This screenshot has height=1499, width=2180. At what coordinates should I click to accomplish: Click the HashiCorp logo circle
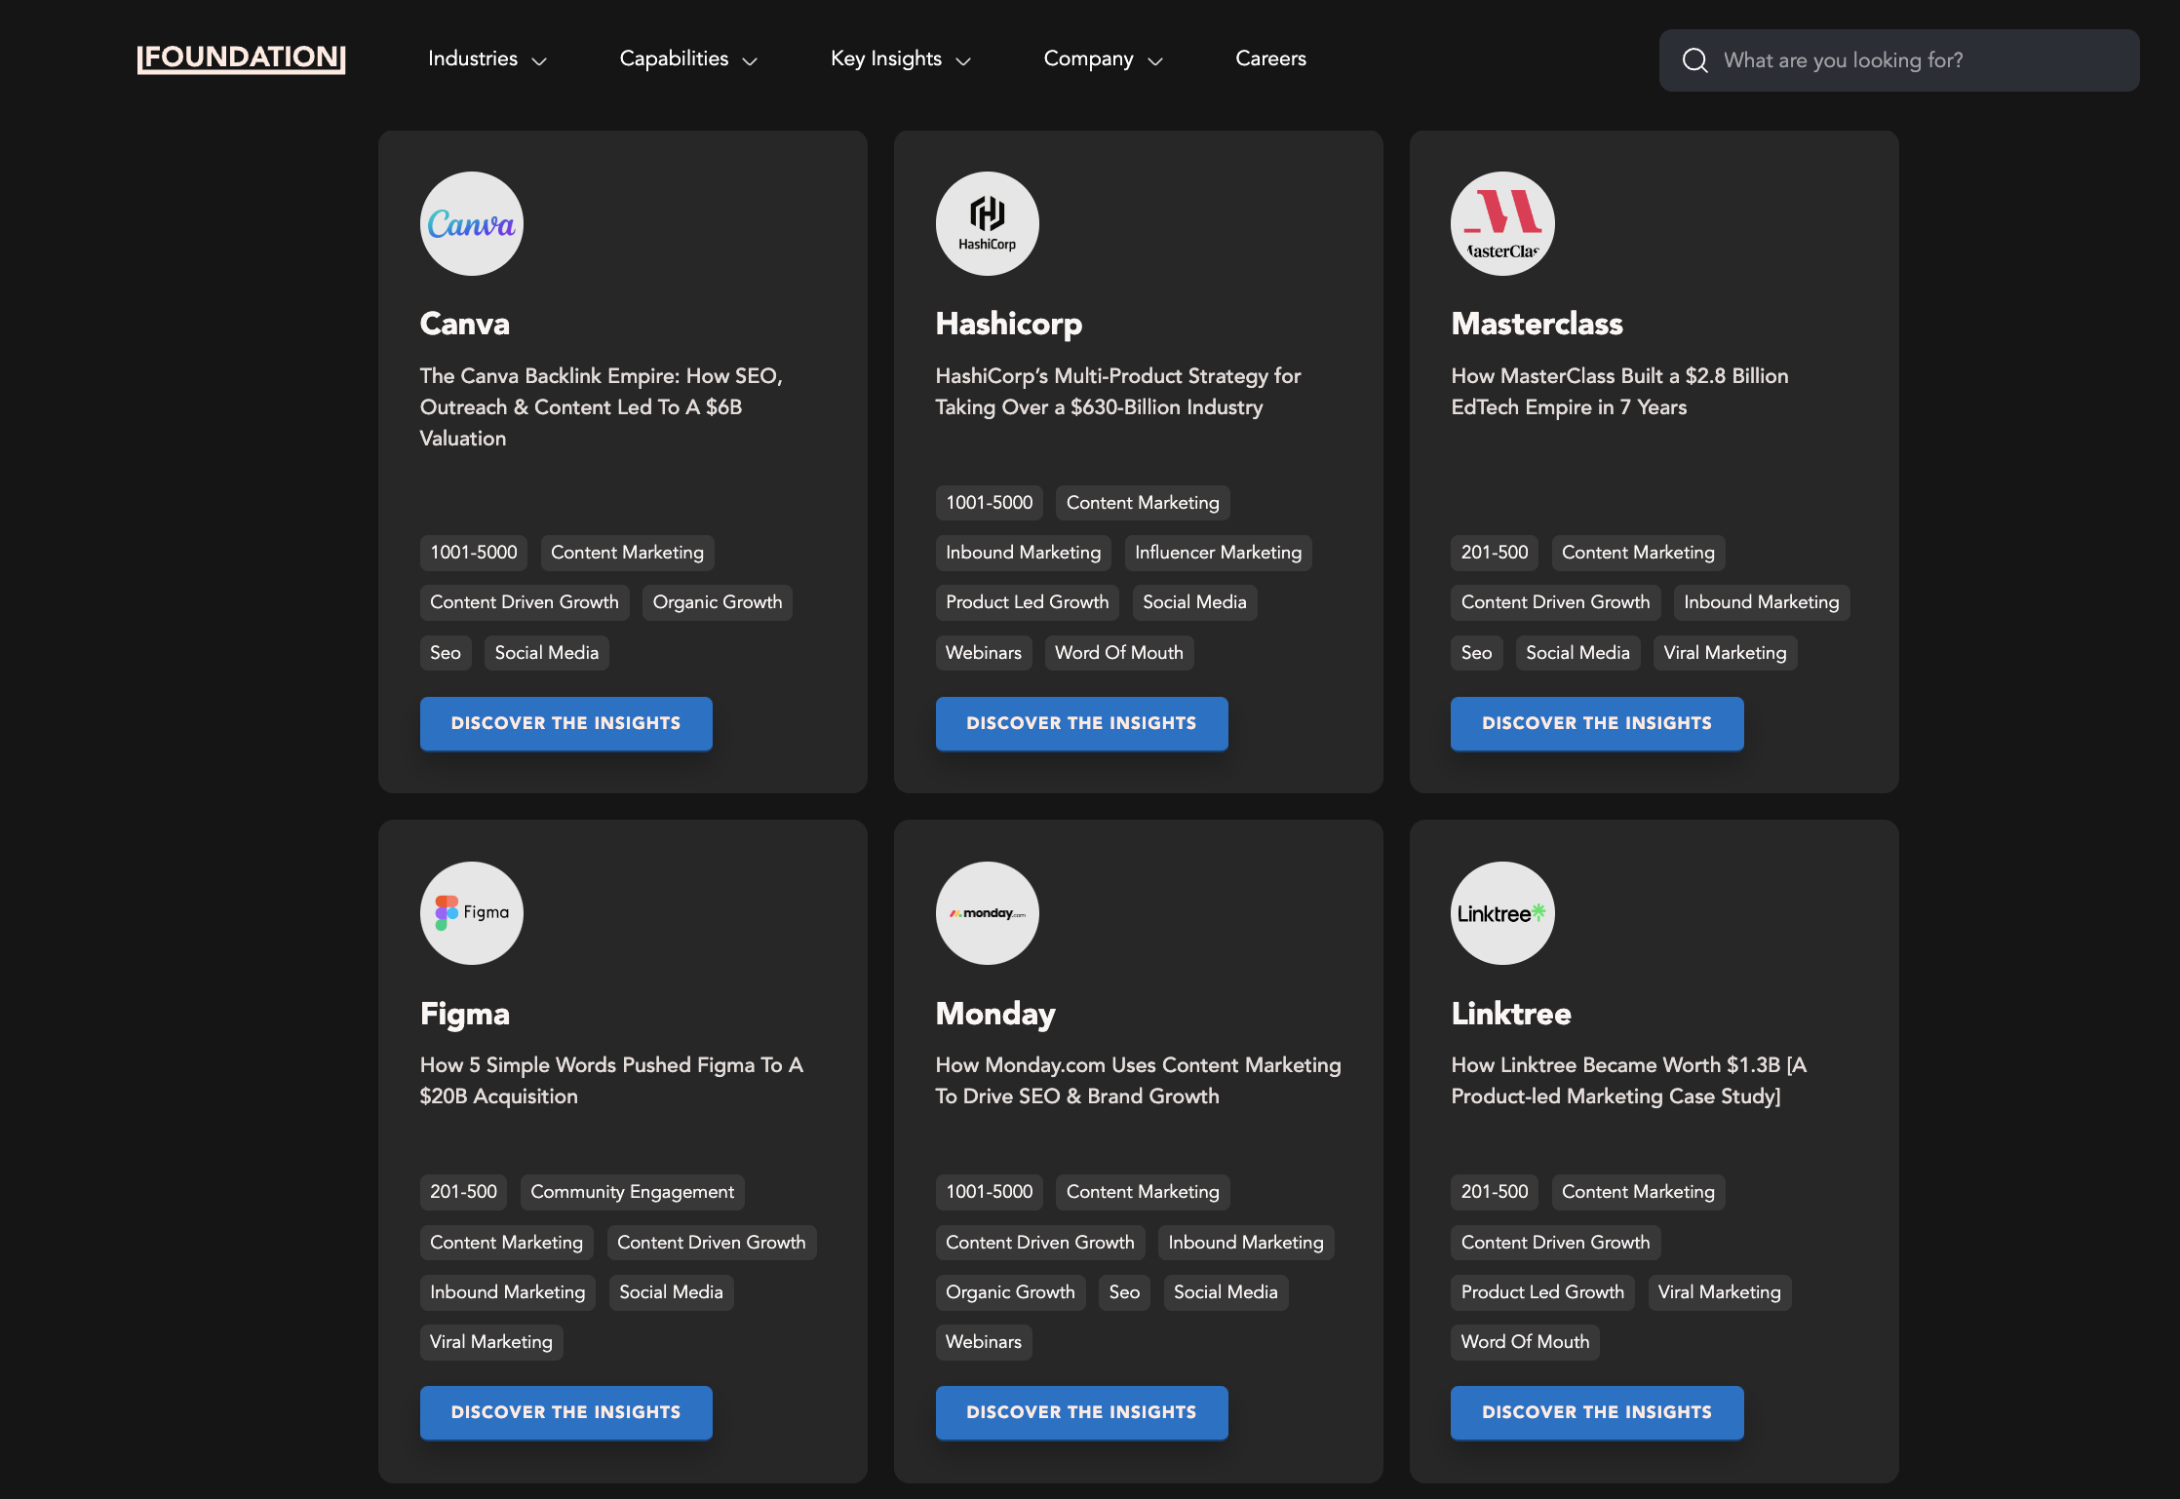(988, 224)
